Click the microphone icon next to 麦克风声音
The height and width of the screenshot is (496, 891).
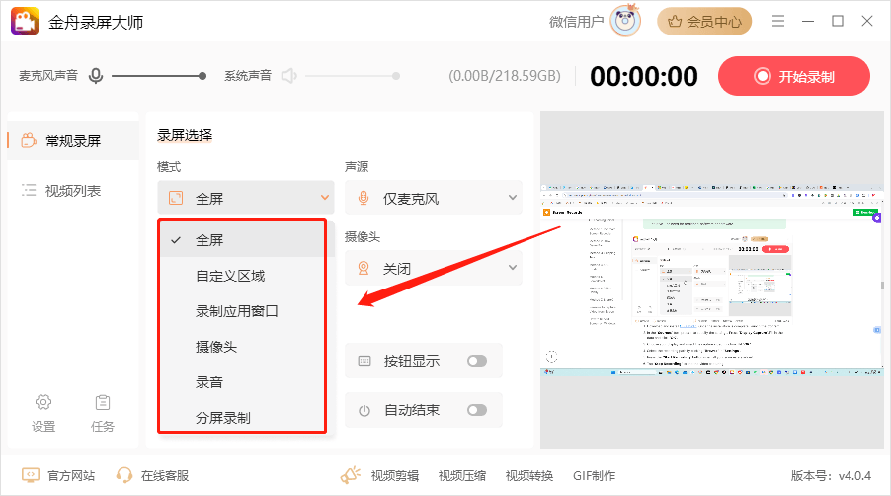pyautogui.click(x=96, y=76)
